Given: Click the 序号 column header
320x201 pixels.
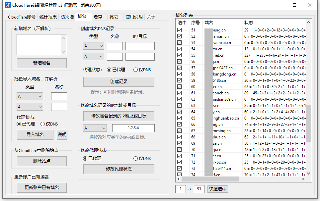Looking at the screenshot, I should coord(196,23).
